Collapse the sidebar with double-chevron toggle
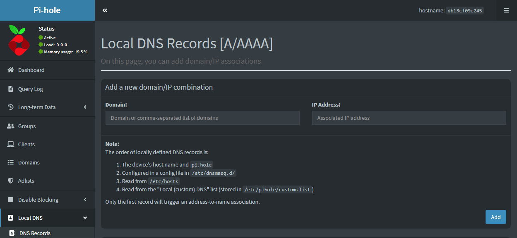The width and height of the screenshot is (517, 238). (105, 10)
